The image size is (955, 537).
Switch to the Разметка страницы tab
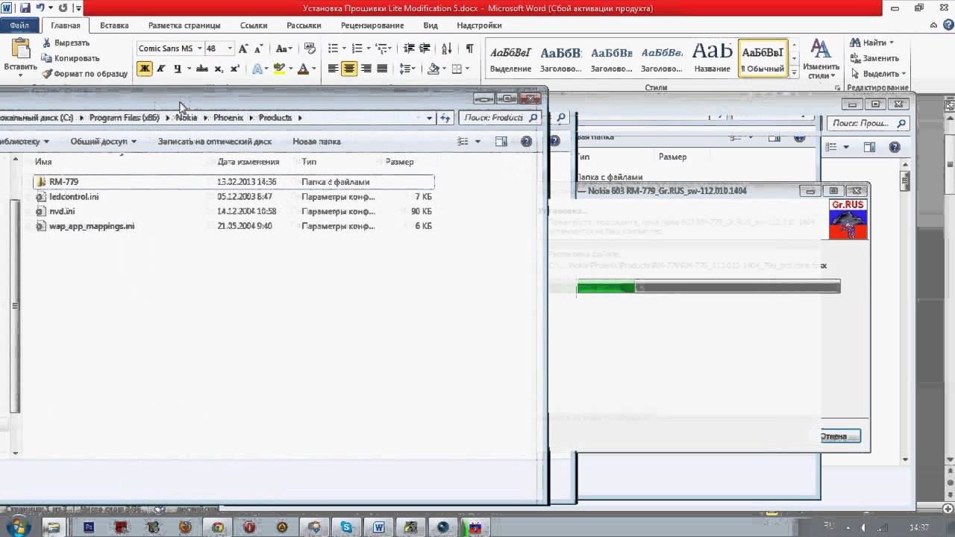click(184, 25)
